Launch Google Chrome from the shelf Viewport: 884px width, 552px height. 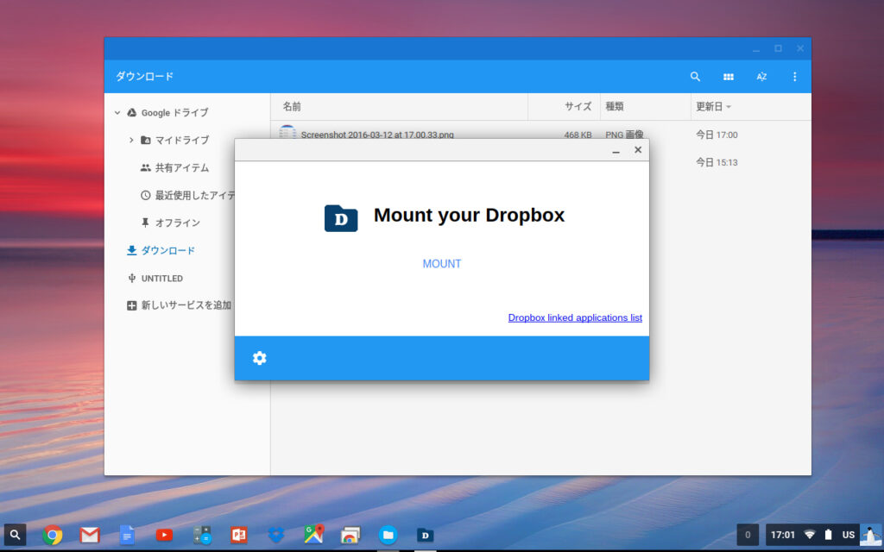[x=53, y=535]
